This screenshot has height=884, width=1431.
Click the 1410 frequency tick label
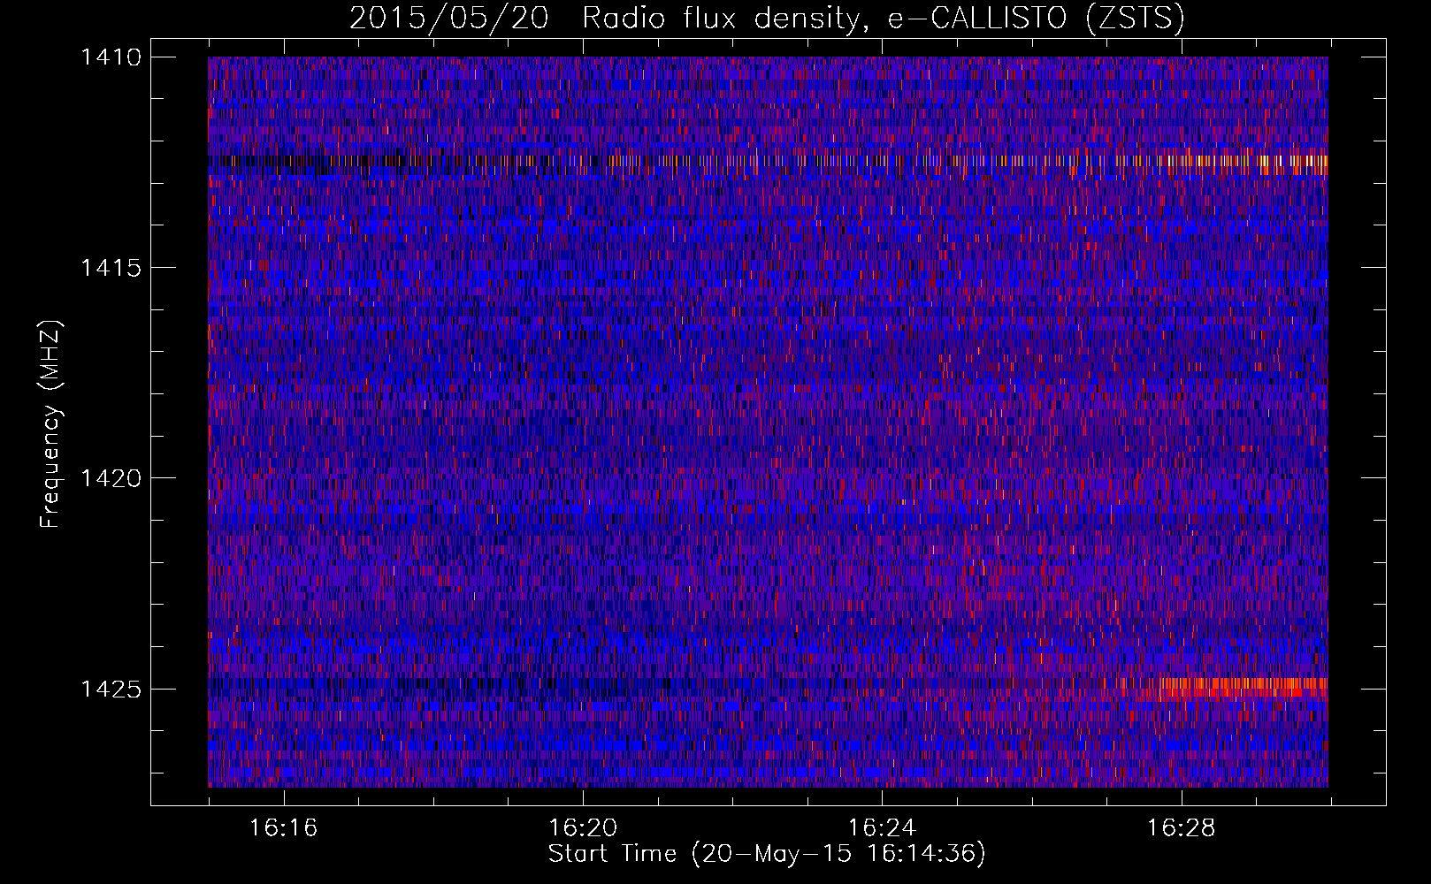[x=111, y=57]
